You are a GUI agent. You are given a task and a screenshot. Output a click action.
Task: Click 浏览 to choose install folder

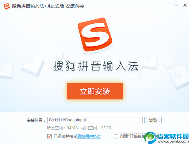click(153, 120)
